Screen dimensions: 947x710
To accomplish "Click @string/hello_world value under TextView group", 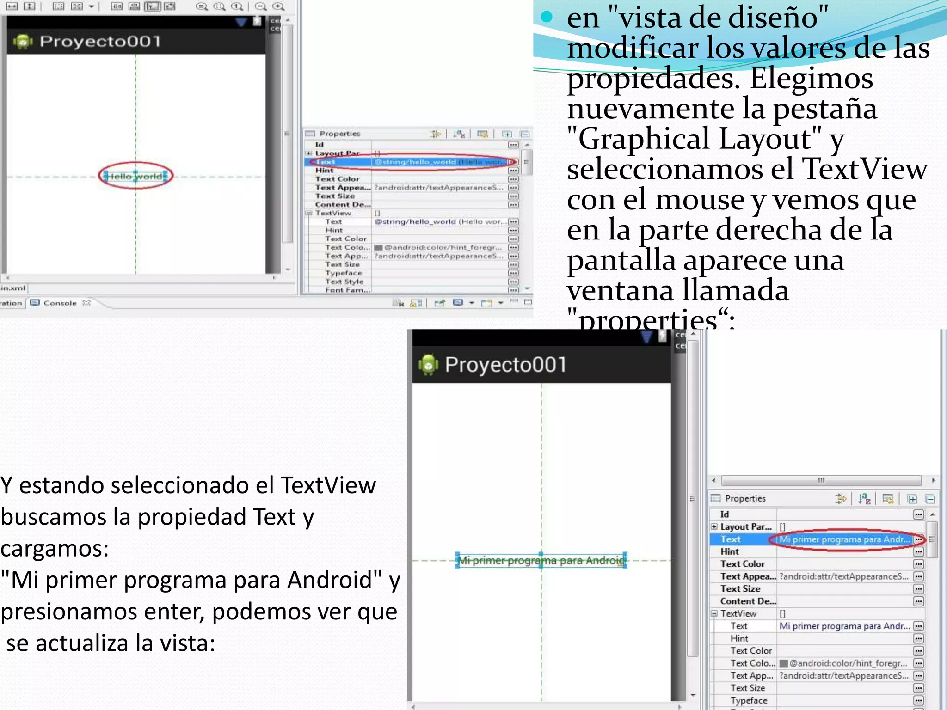I will coord(440,221).
